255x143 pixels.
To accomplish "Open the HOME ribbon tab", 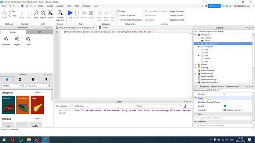I will (x=41, y=6).
